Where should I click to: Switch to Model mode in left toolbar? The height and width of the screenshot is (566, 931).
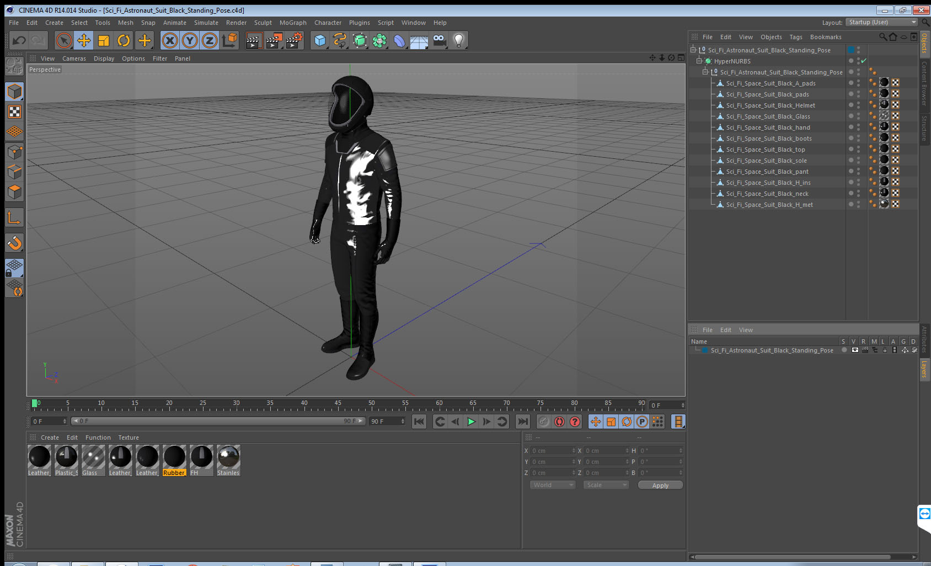point(14,92)
